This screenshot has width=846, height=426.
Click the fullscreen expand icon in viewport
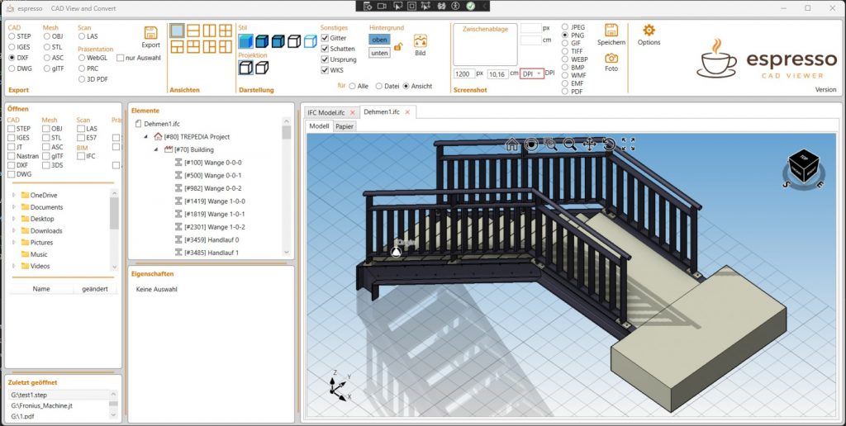click(628, 144)
